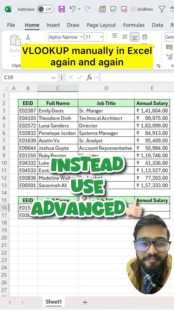Open the Insert ribbon tab
The height and width of the screenshot is (310, 174).
point(53,25)
